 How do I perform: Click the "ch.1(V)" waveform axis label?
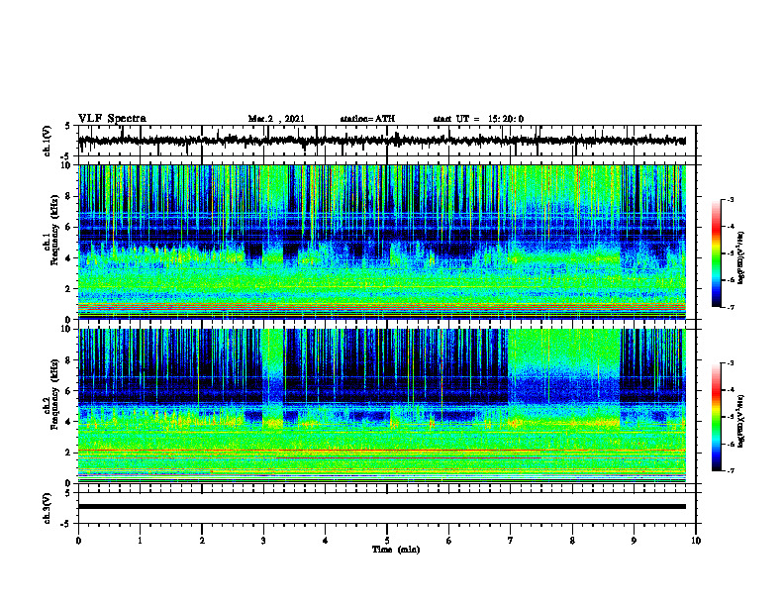coord(48,141)
